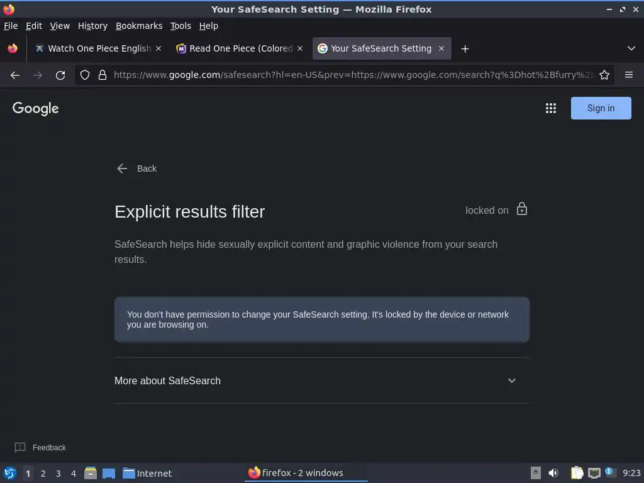Click the clock showing 9:23

631,473
